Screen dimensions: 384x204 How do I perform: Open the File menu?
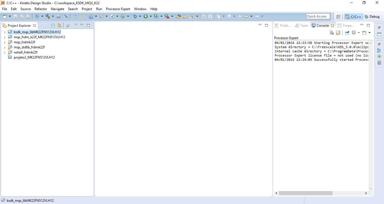(x=4, y=9)
